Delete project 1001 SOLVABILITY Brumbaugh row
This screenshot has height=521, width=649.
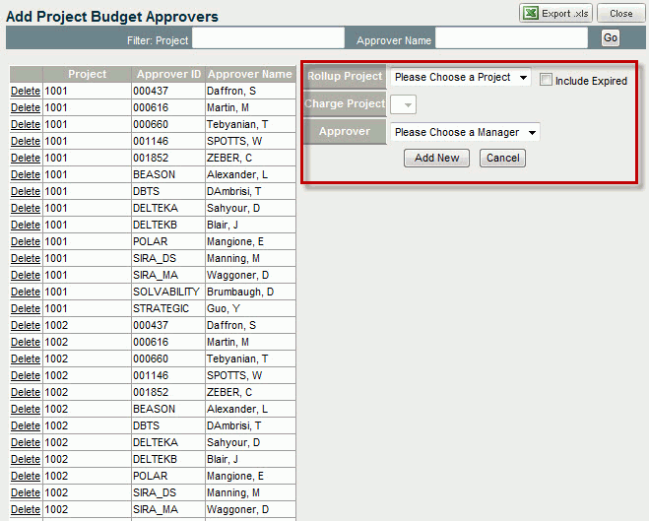(x=26, y=292)
